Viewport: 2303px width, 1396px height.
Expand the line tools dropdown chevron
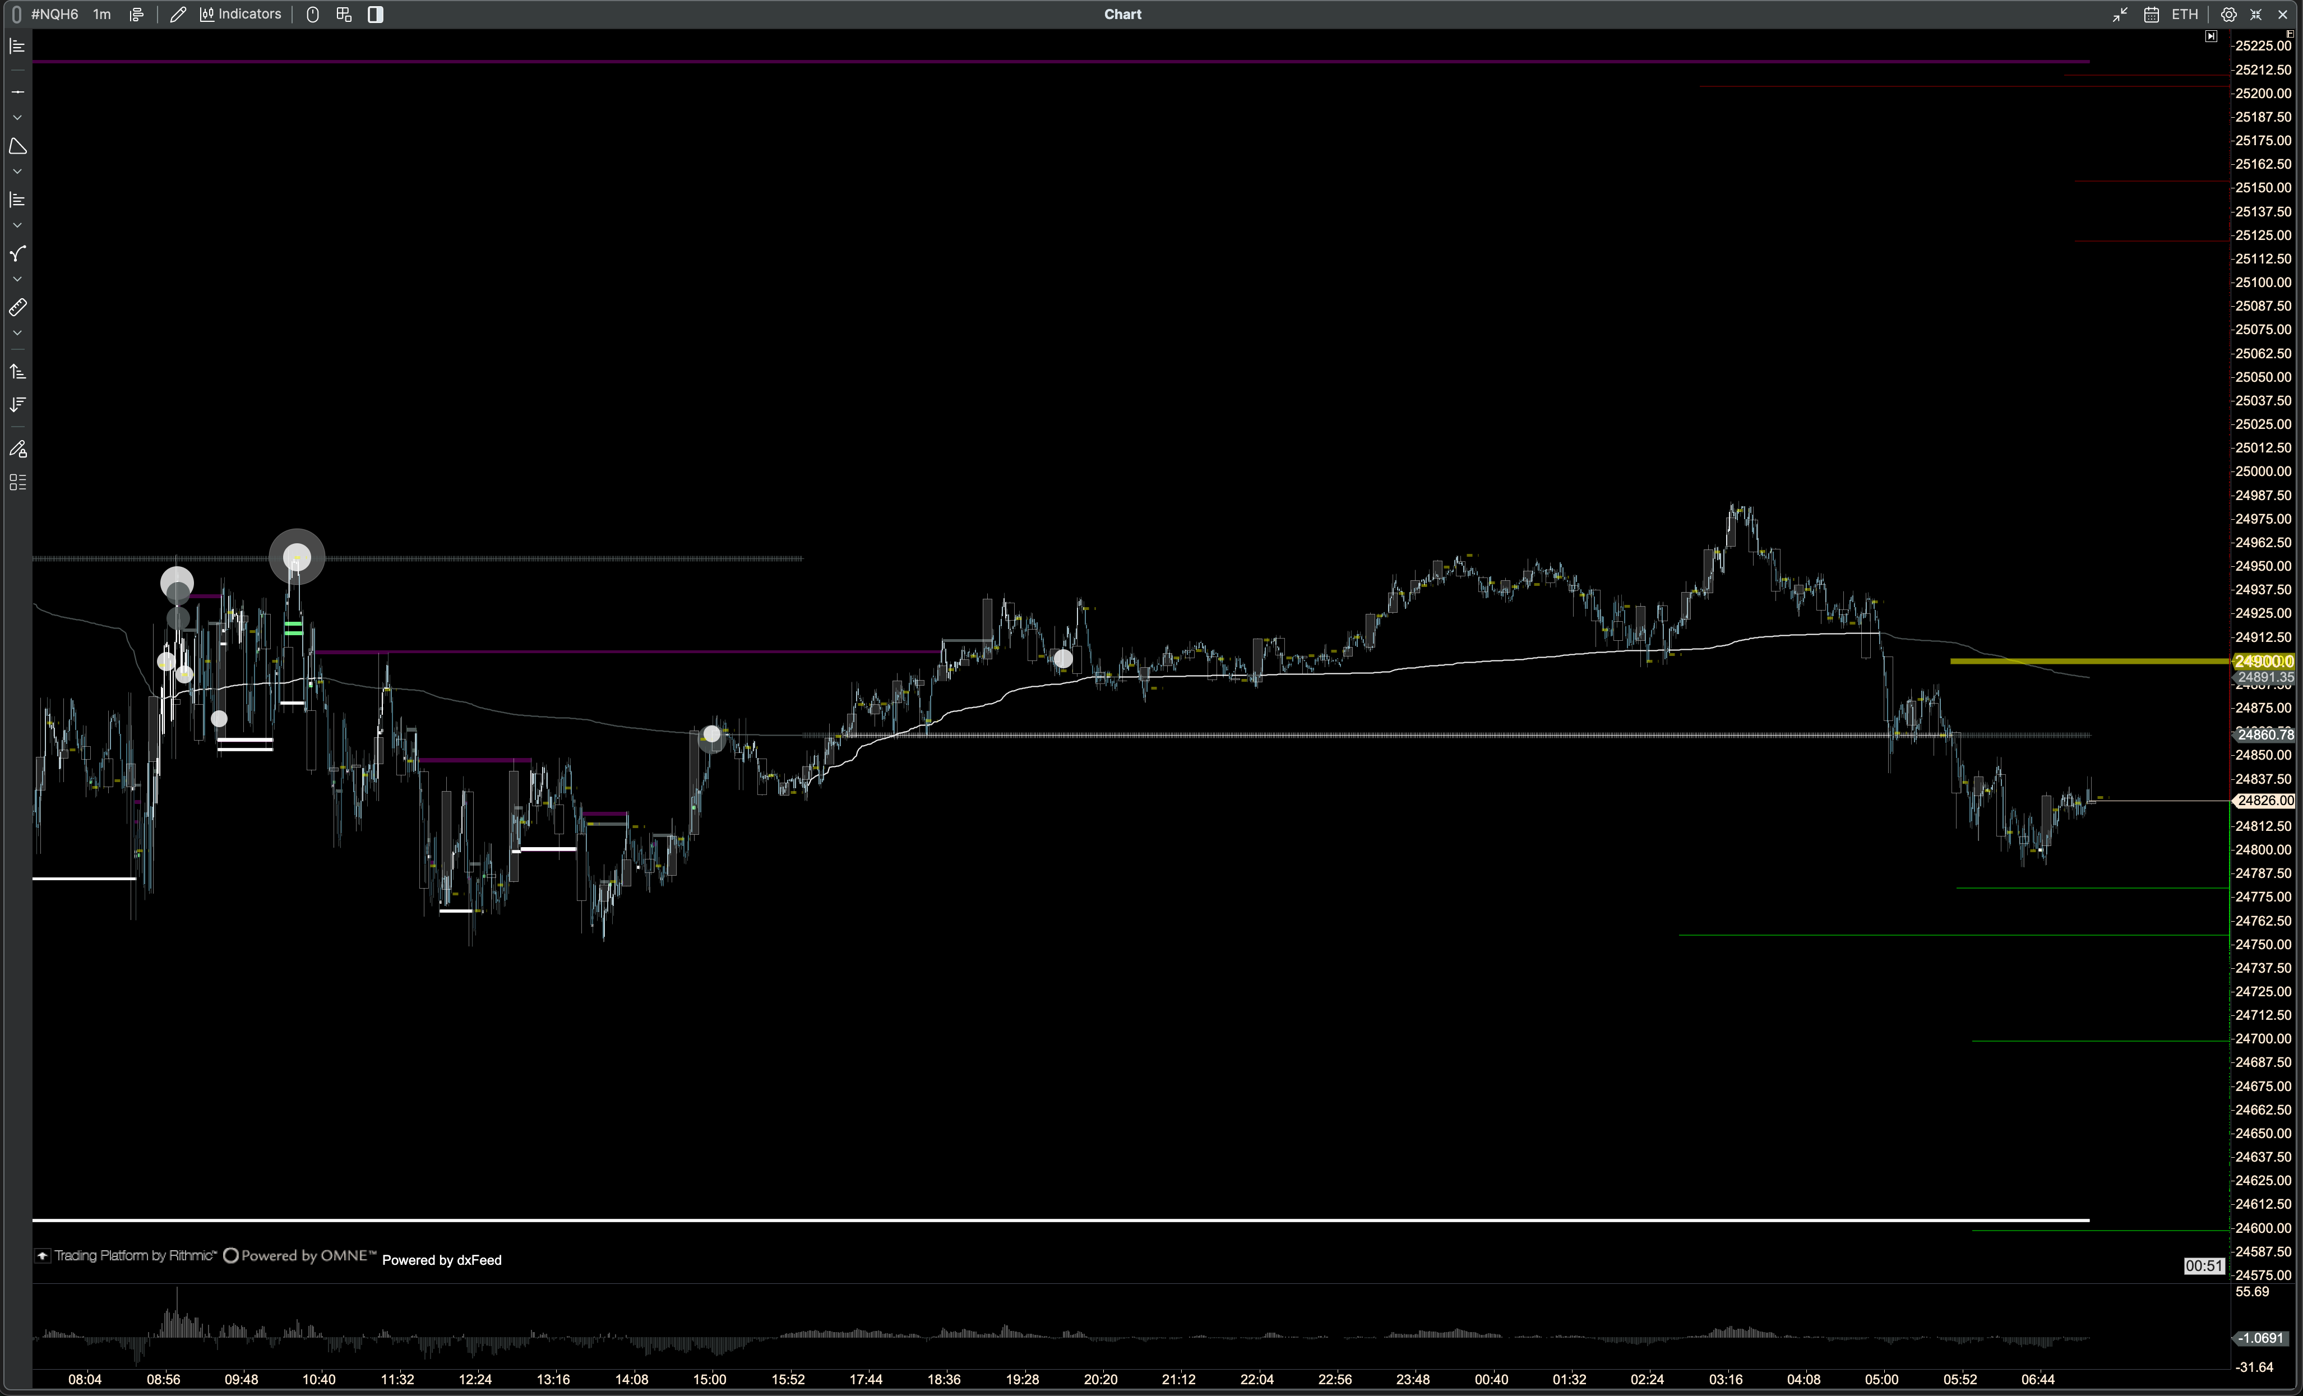[17, 118]
